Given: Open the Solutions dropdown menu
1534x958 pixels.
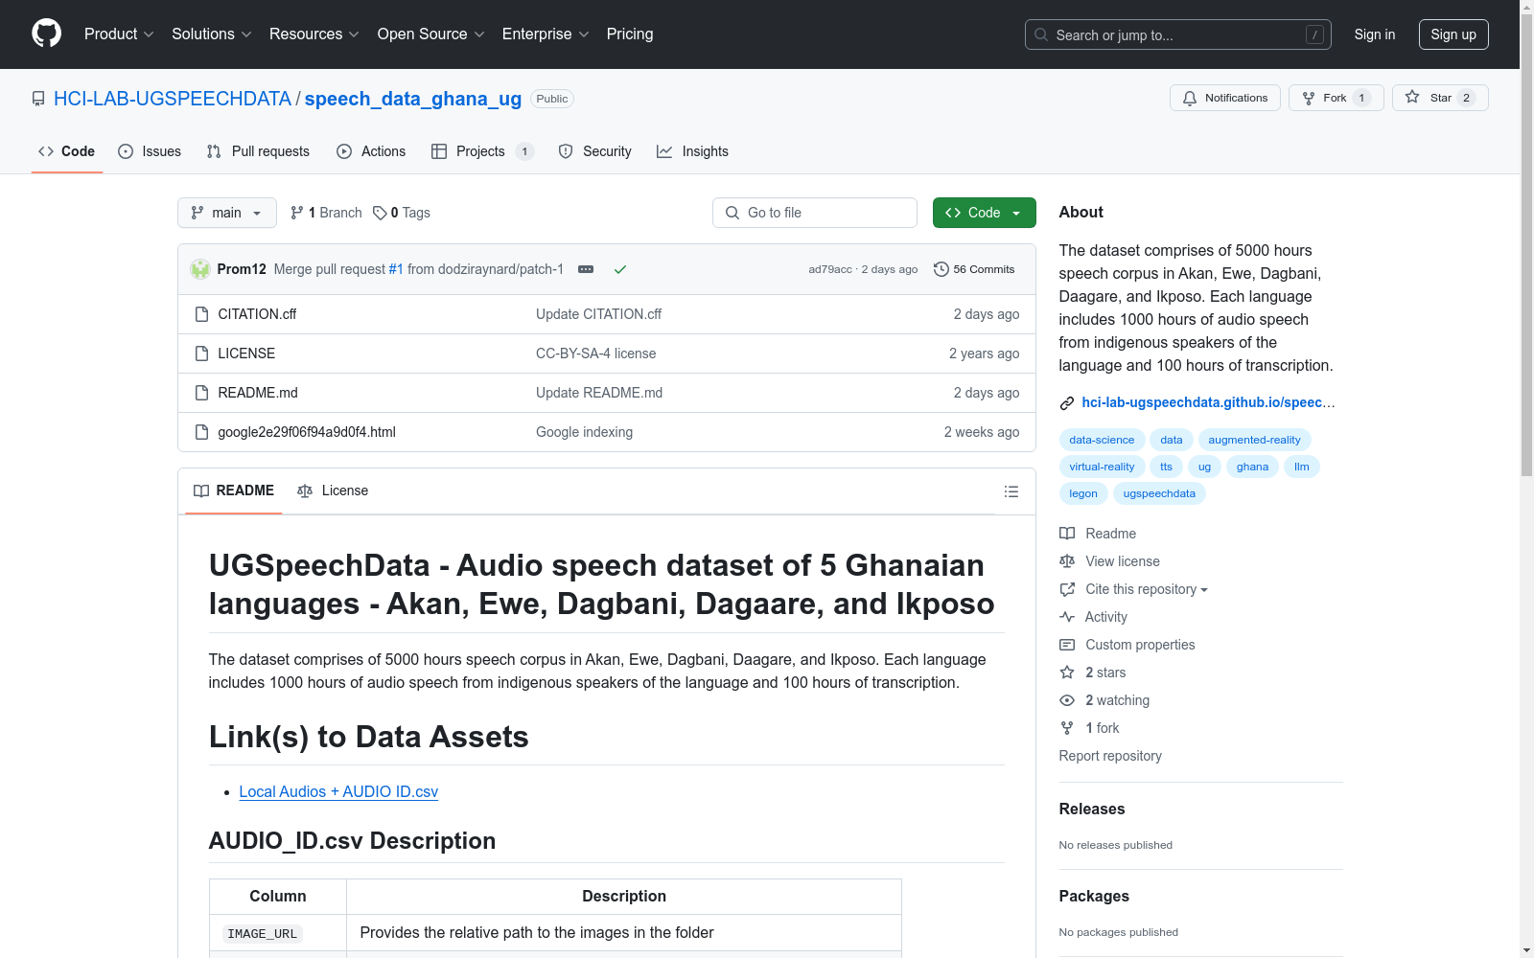Looking at the screenshot, I should (x=212, y=34).
